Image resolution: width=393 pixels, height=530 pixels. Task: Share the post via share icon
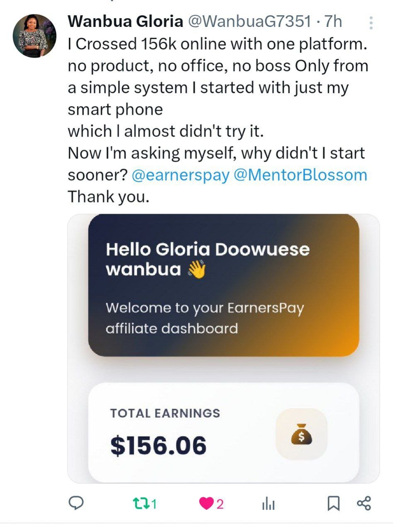tap(364, 503)
